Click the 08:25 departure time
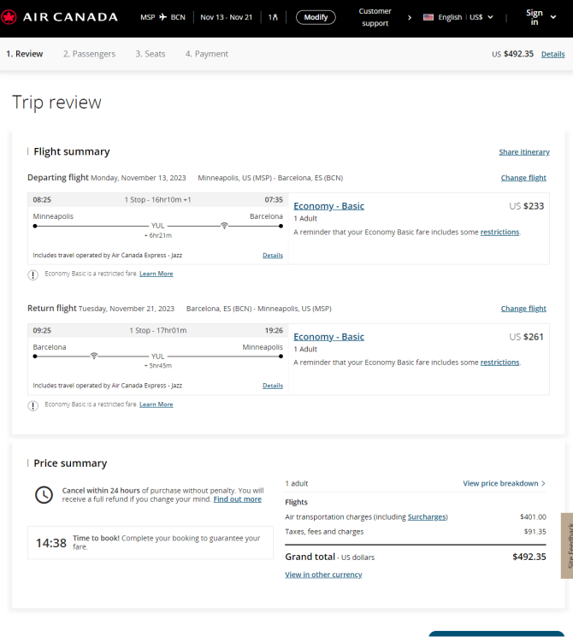573x637 pixels. point(42,200)
